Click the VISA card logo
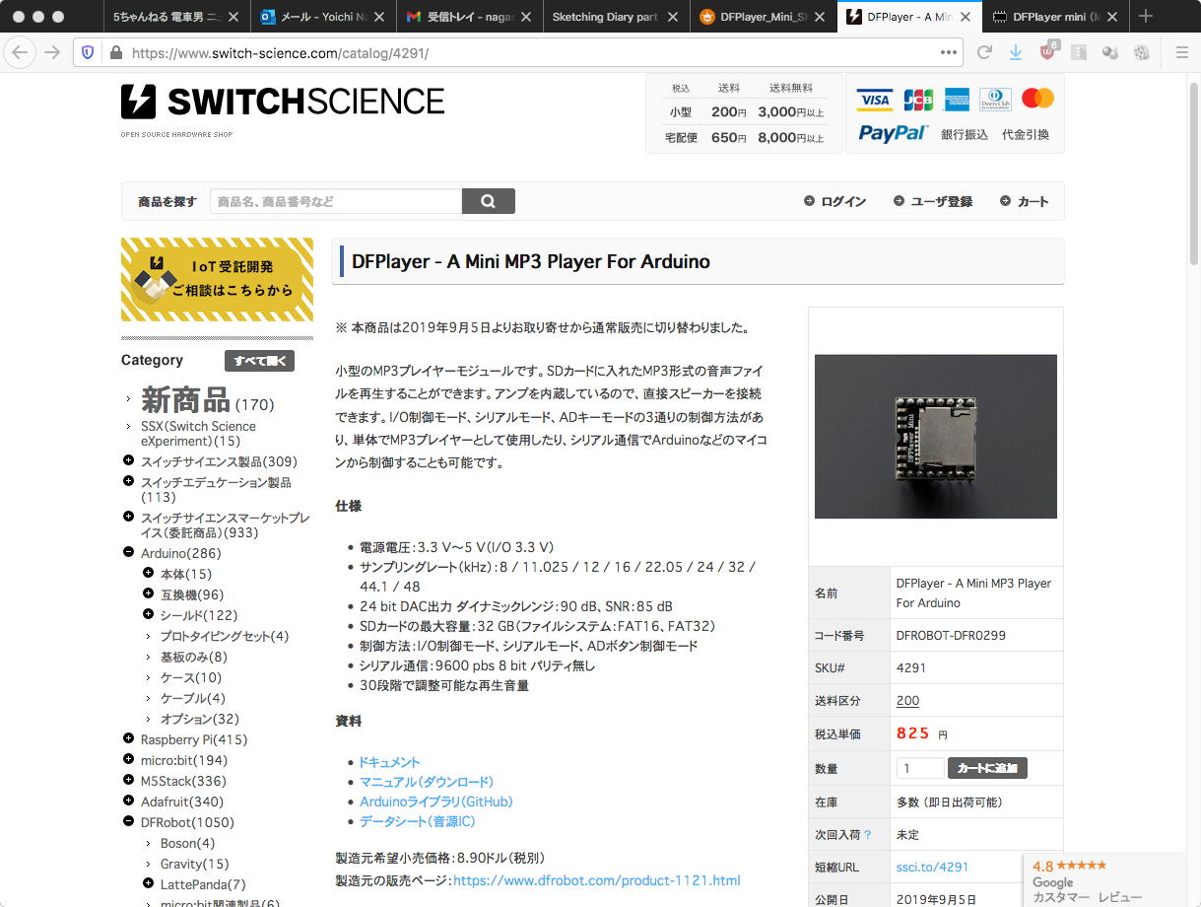 pos(874,100)
